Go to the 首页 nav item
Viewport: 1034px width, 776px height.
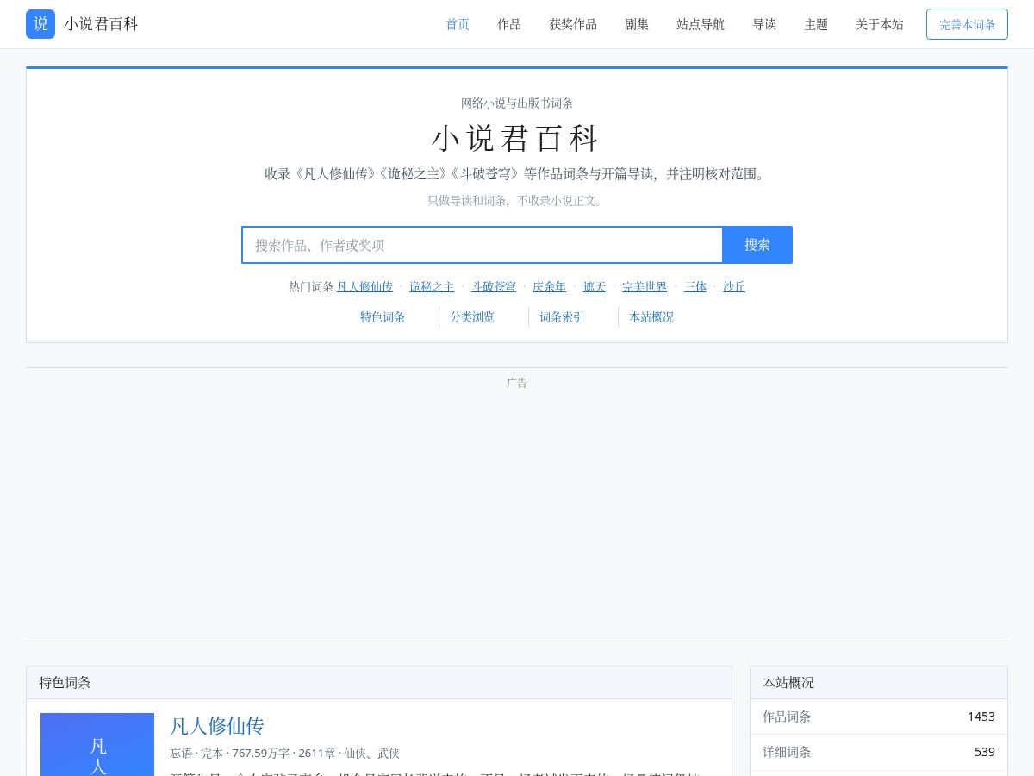point(458,24)
